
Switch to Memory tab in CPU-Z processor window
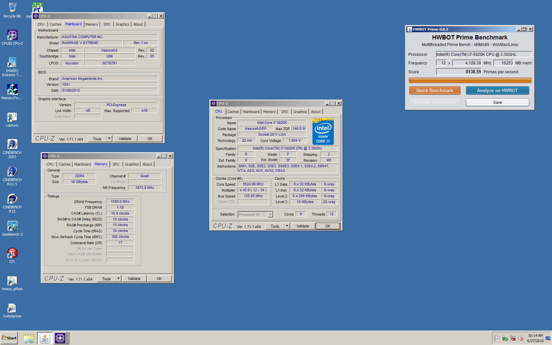pos(269,112)
